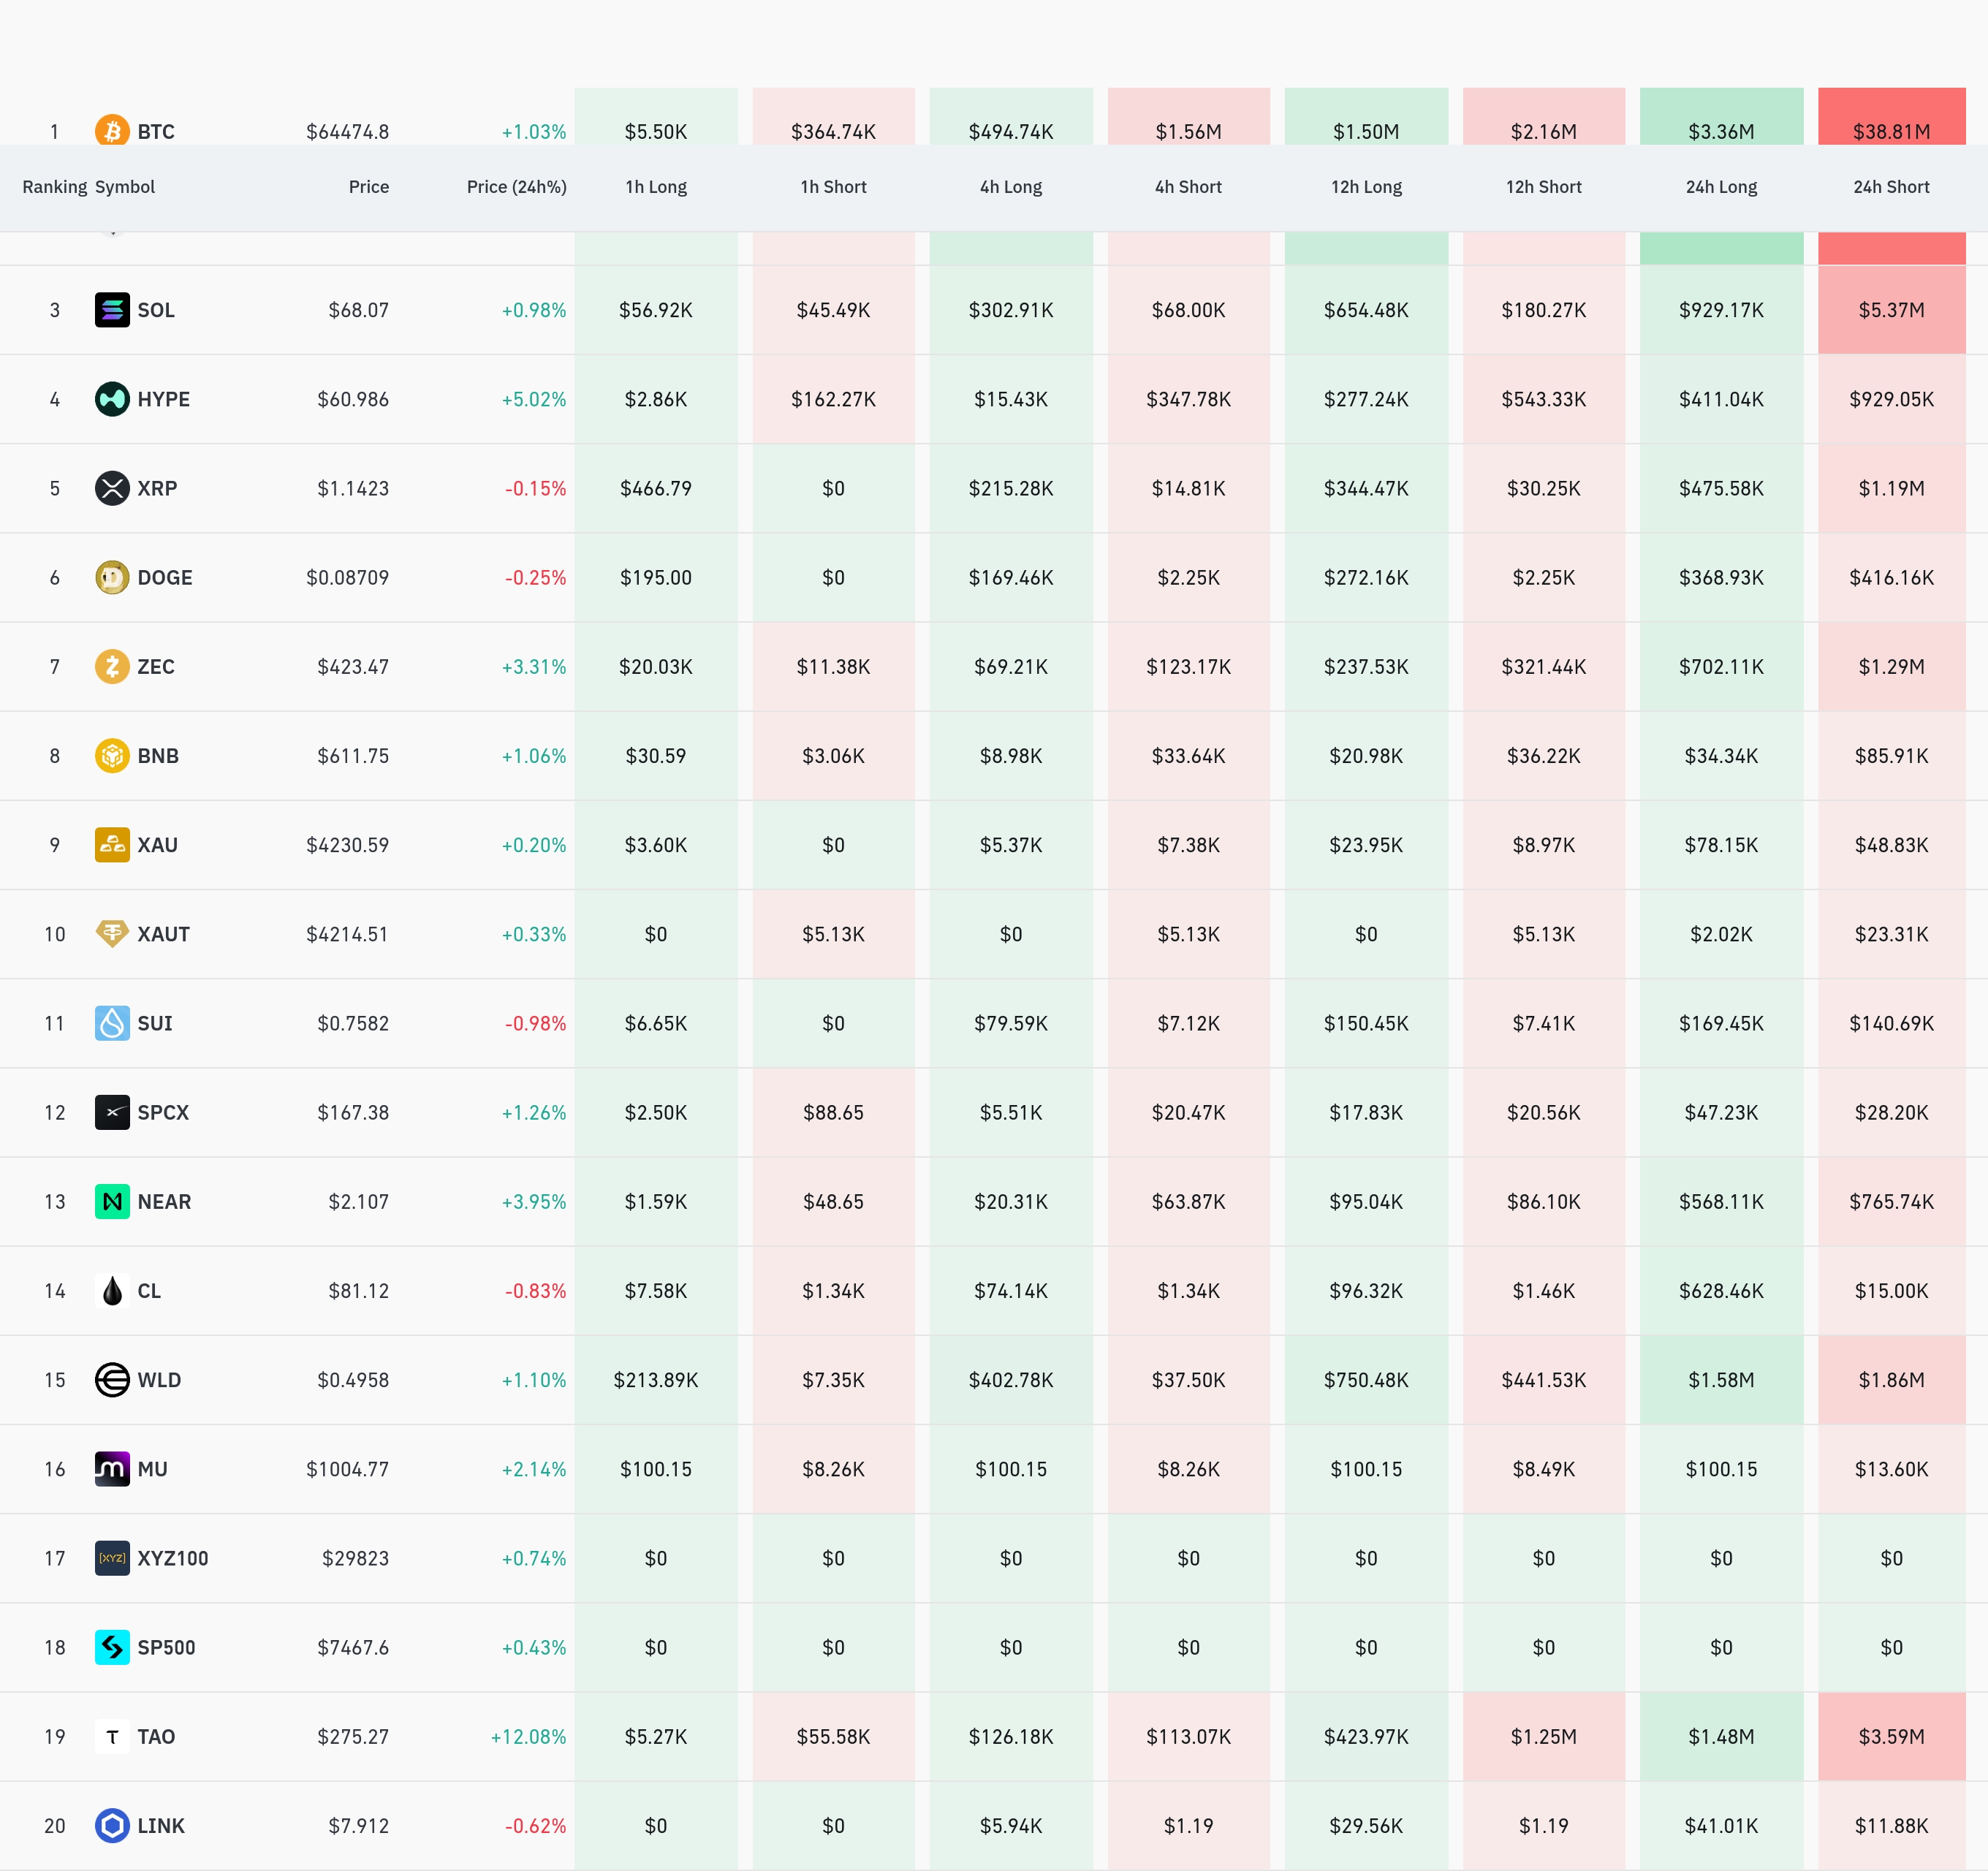Select XRP 24h Short value $1.19M
The image size is (1988, 1871).
tap(1892, 488)
